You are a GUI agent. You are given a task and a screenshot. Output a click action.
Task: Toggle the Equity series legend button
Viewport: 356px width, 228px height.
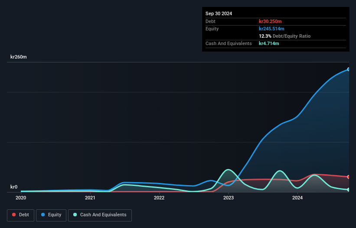pyautogui.click(x=51, y=215)
